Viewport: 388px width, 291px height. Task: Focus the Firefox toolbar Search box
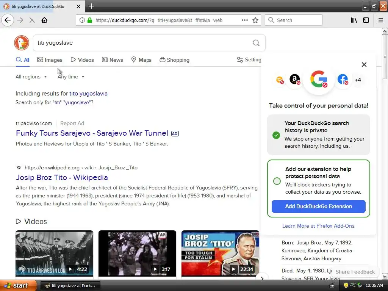(294, 20)
